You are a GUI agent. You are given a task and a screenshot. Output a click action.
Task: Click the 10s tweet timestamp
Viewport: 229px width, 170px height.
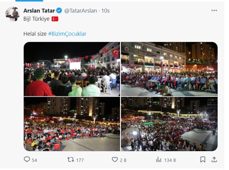point(105,11)
